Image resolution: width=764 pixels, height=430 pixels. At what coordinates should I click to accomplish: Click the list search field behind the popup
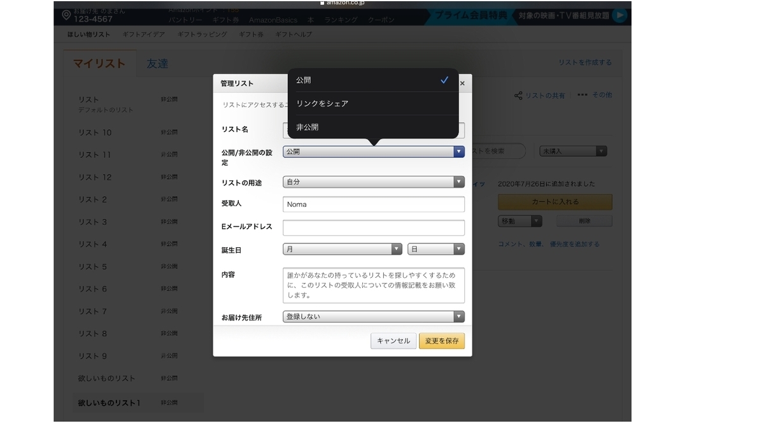coord(499,151)
